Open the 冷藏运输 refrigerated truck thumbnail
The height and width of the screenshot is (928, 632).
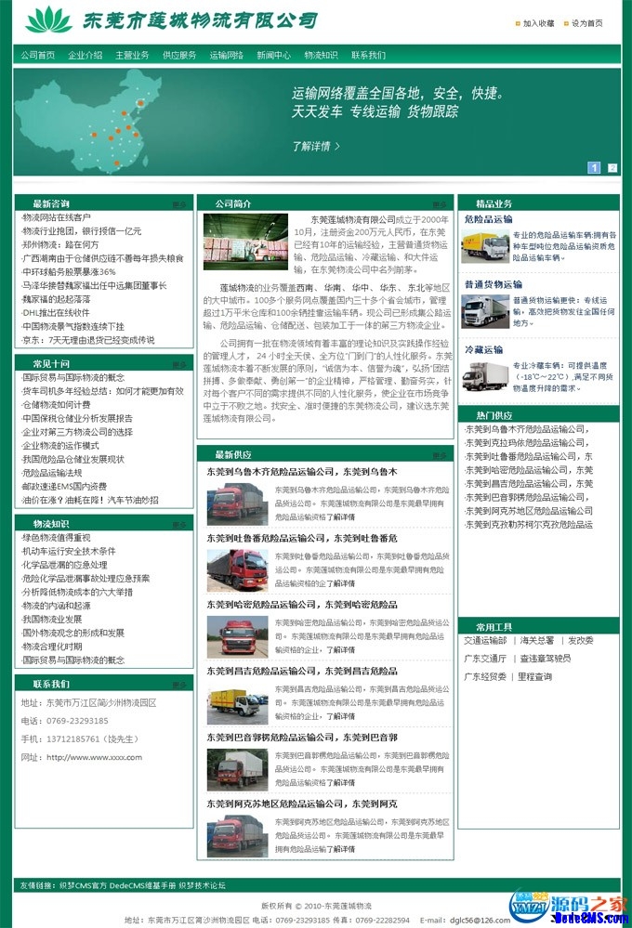(485, 375)
